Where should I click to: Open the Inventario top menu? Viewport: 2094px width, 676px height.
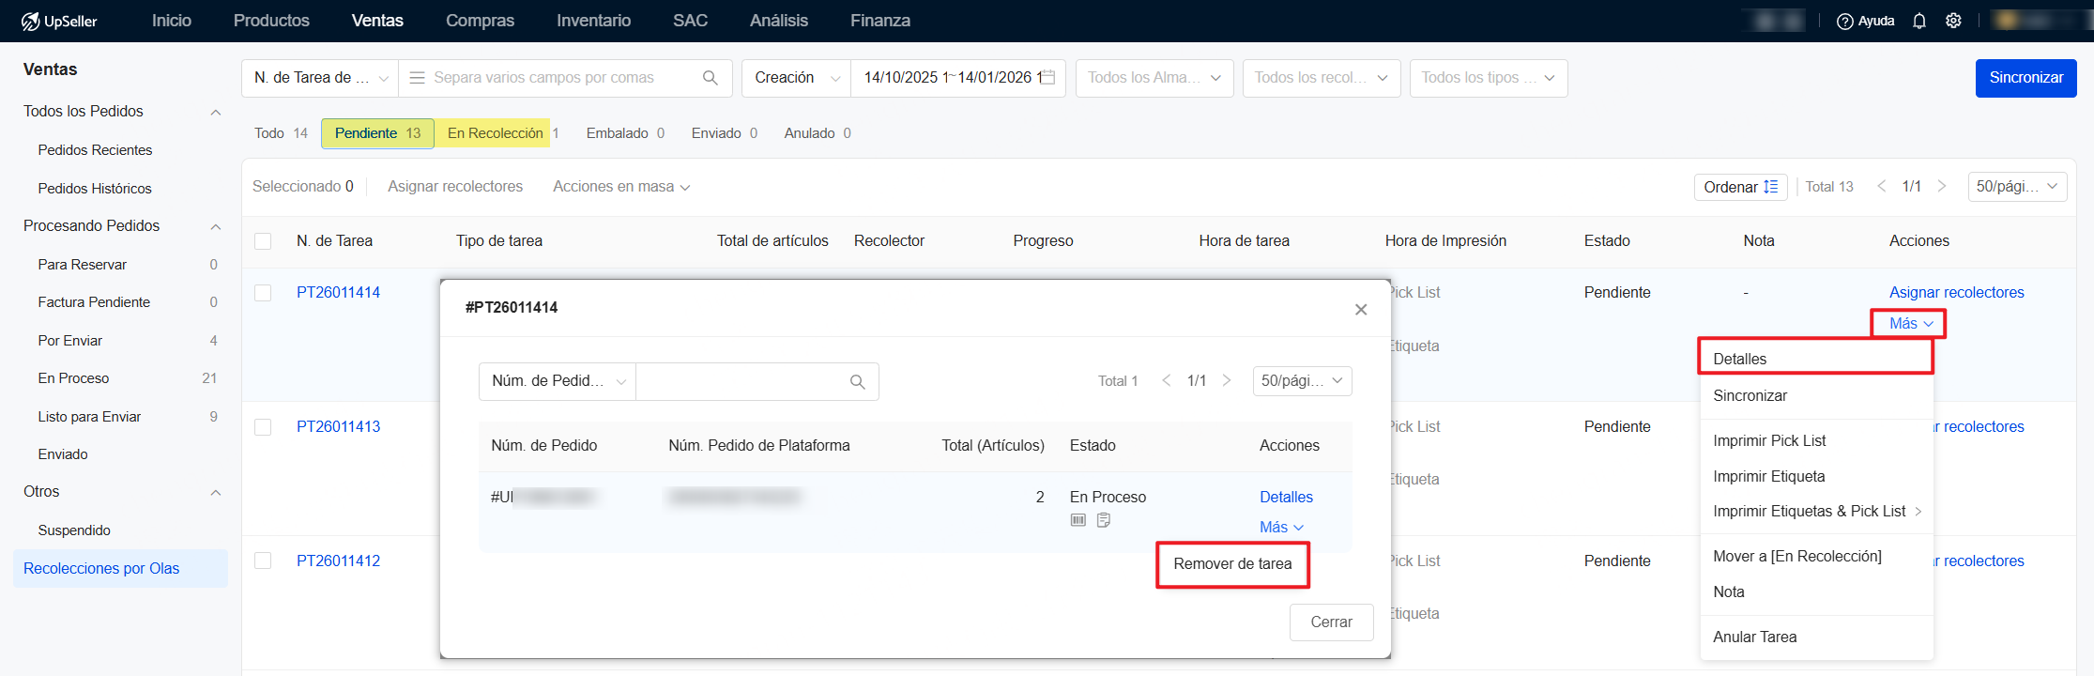593,21
